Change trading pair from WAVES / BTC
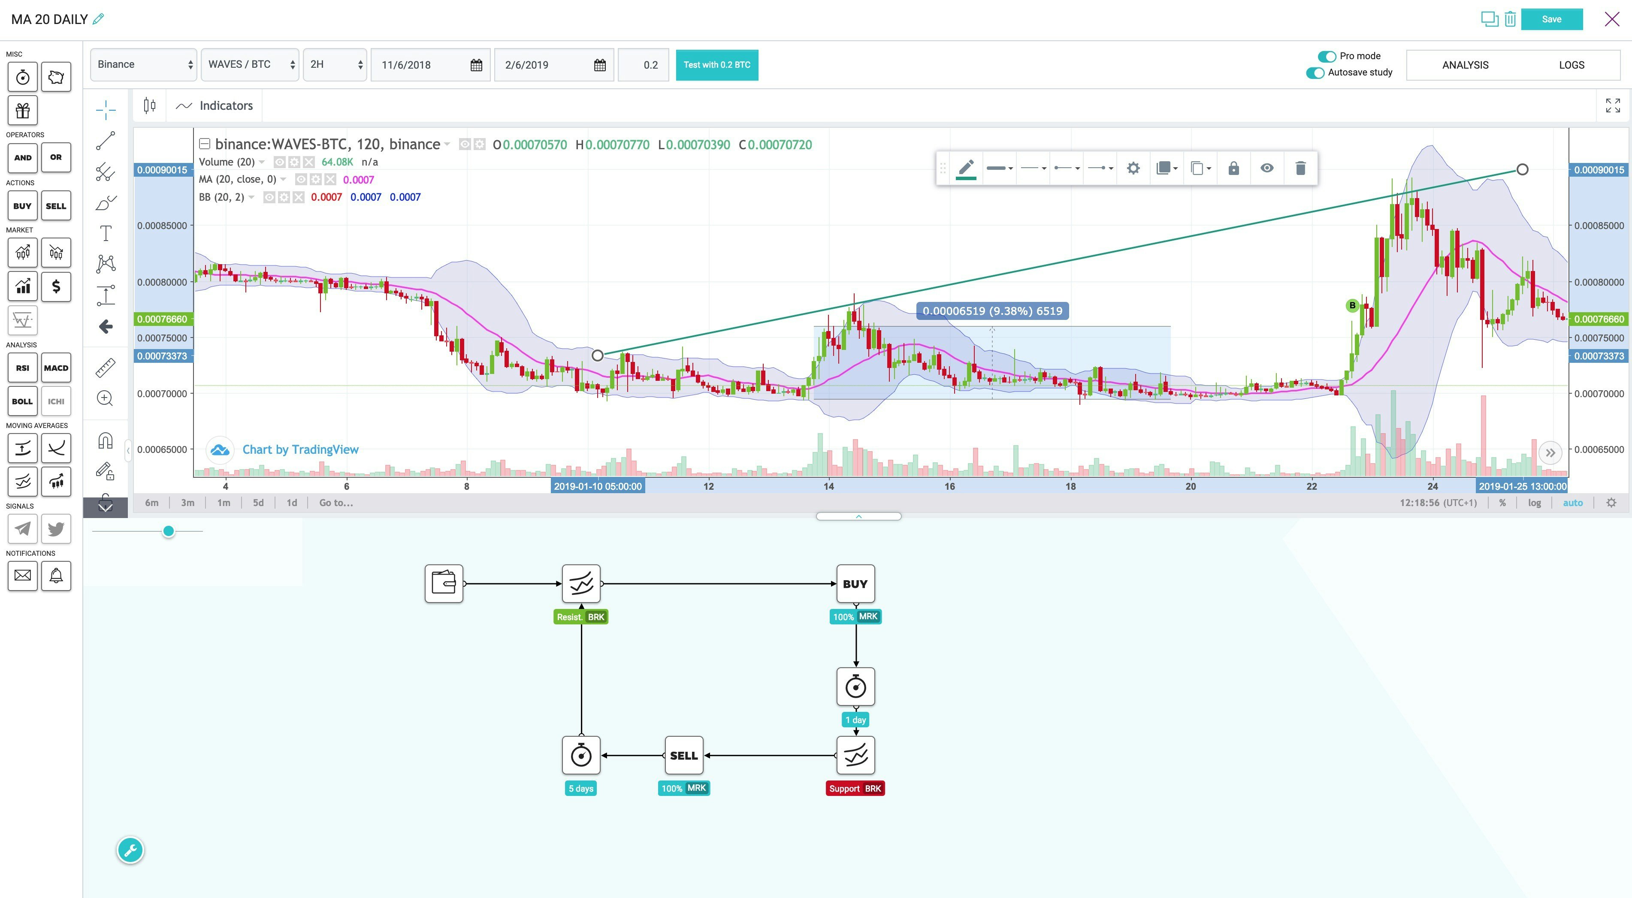 click(x=250, y=64)
